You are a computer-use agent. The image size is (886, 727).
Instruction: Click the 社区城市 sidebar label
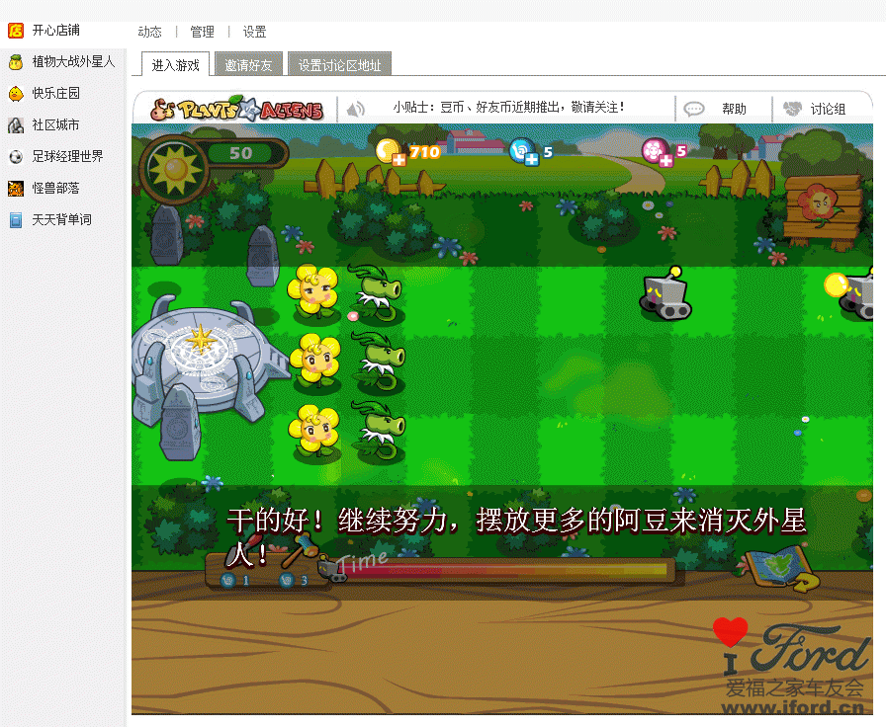click(x=56, y=124)
